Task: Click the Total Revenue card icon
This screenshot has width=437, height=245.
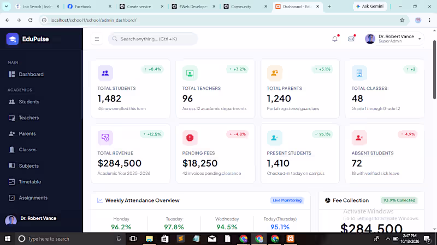Action: coord(105,138)
